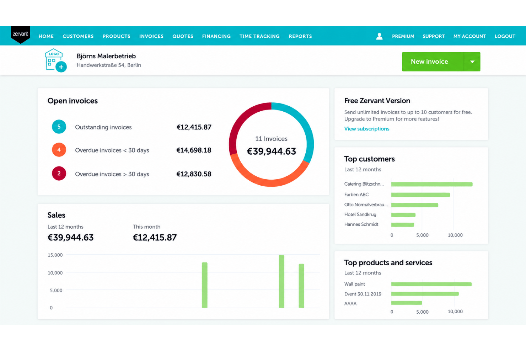The image size is (526, 351).
Task: Click Overdue invoices < 30 days label
Action: [112, 150]
